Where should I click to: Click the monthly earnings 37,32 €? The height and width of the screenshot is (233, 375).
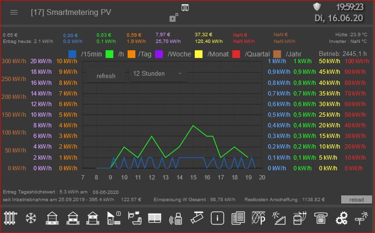point(203,35)
